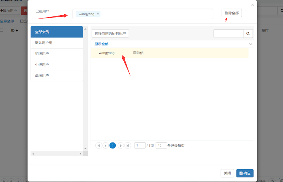Go to next page arrow icon
Screen dimensions: 283x182
pos(121,146)
